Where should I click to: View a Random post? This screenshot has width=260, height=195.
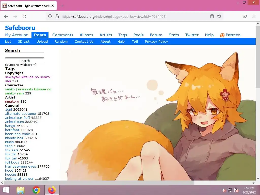pos(61,41)
